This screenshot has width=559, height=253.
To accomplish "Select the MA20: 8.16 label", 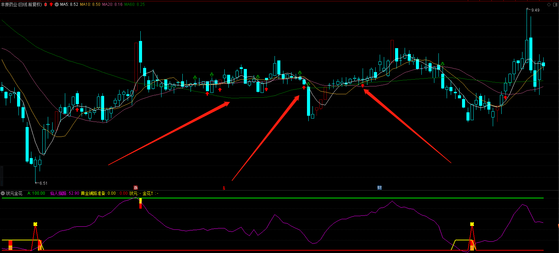I will pos(112,4).
